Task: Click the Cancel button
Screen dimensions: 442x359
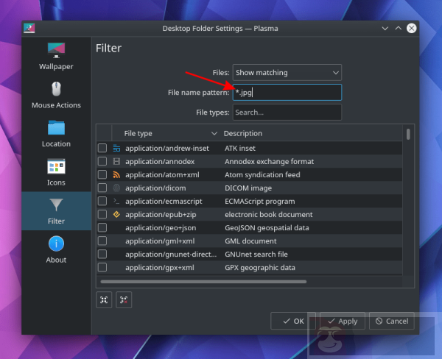Action: [392, 321]
